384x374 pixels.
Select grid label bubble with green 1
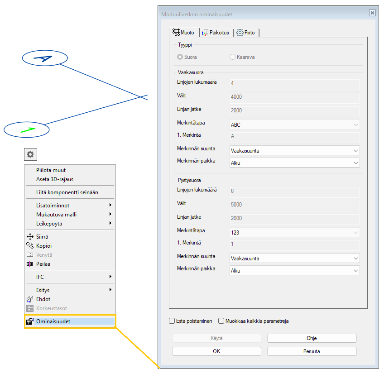[x=26, y=129]
